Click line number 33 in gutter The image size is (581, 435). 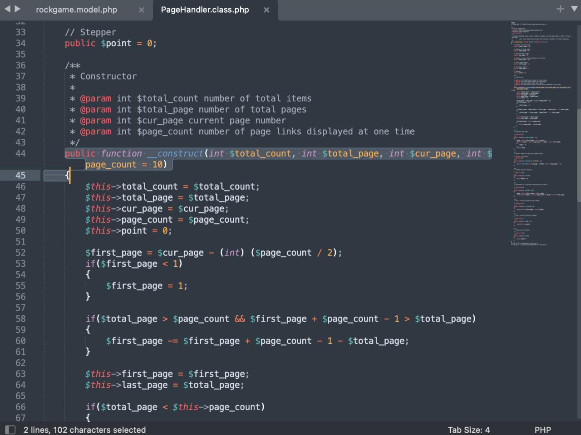20,32
